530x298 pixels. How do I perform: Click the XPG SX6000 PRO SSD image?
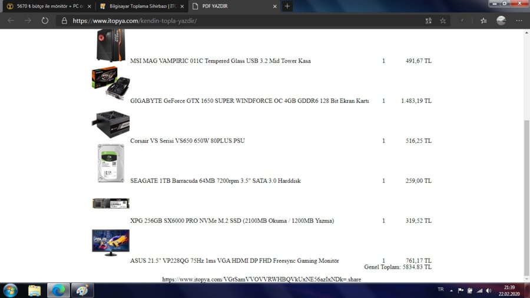tap(111, 203)
